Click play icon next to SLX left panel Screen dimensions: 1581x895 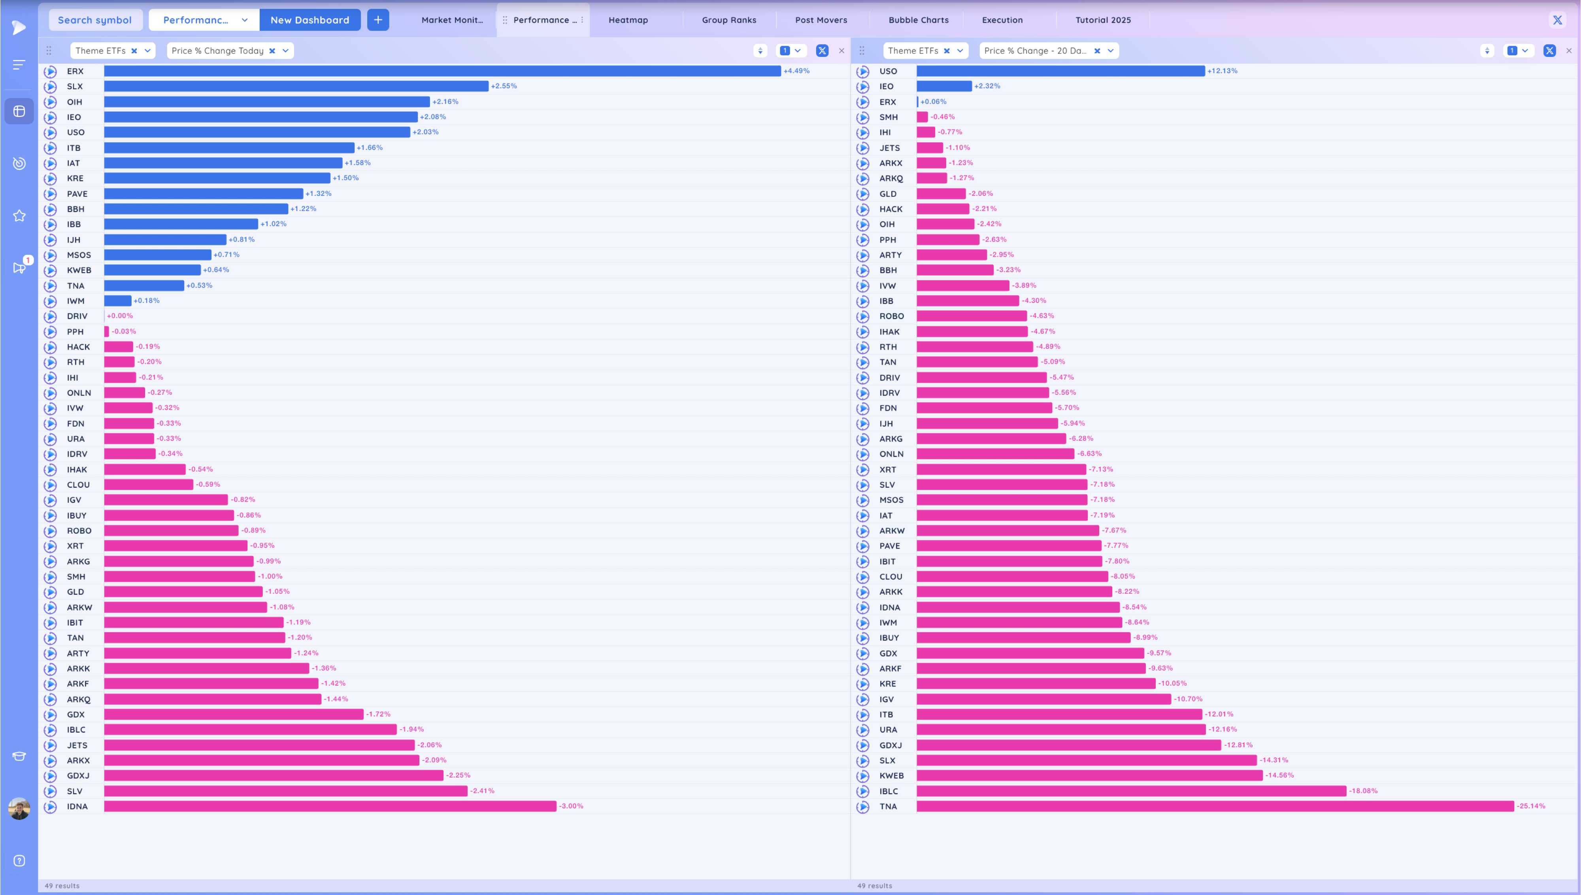(51, 86)
